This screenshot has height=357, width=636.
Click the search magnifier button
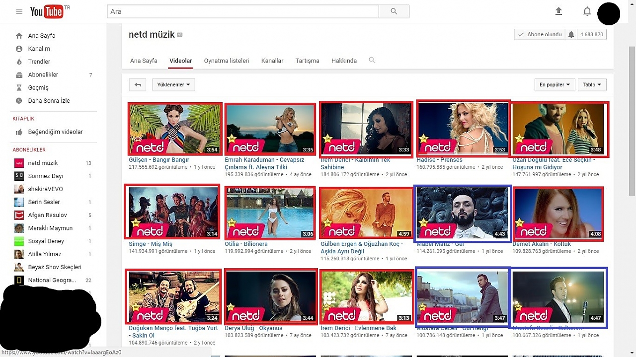(394, 11)
